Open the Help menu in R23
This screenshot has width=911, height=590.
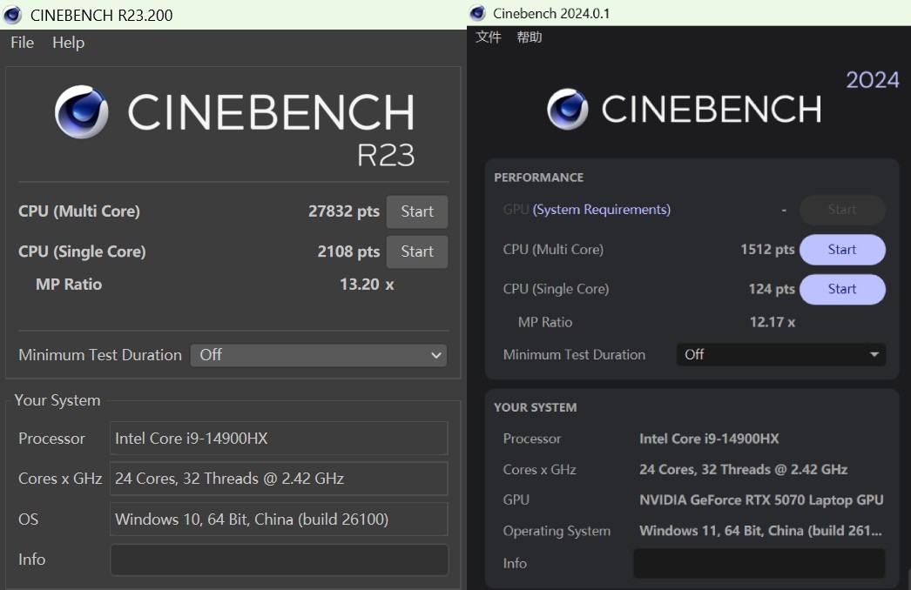68,43
